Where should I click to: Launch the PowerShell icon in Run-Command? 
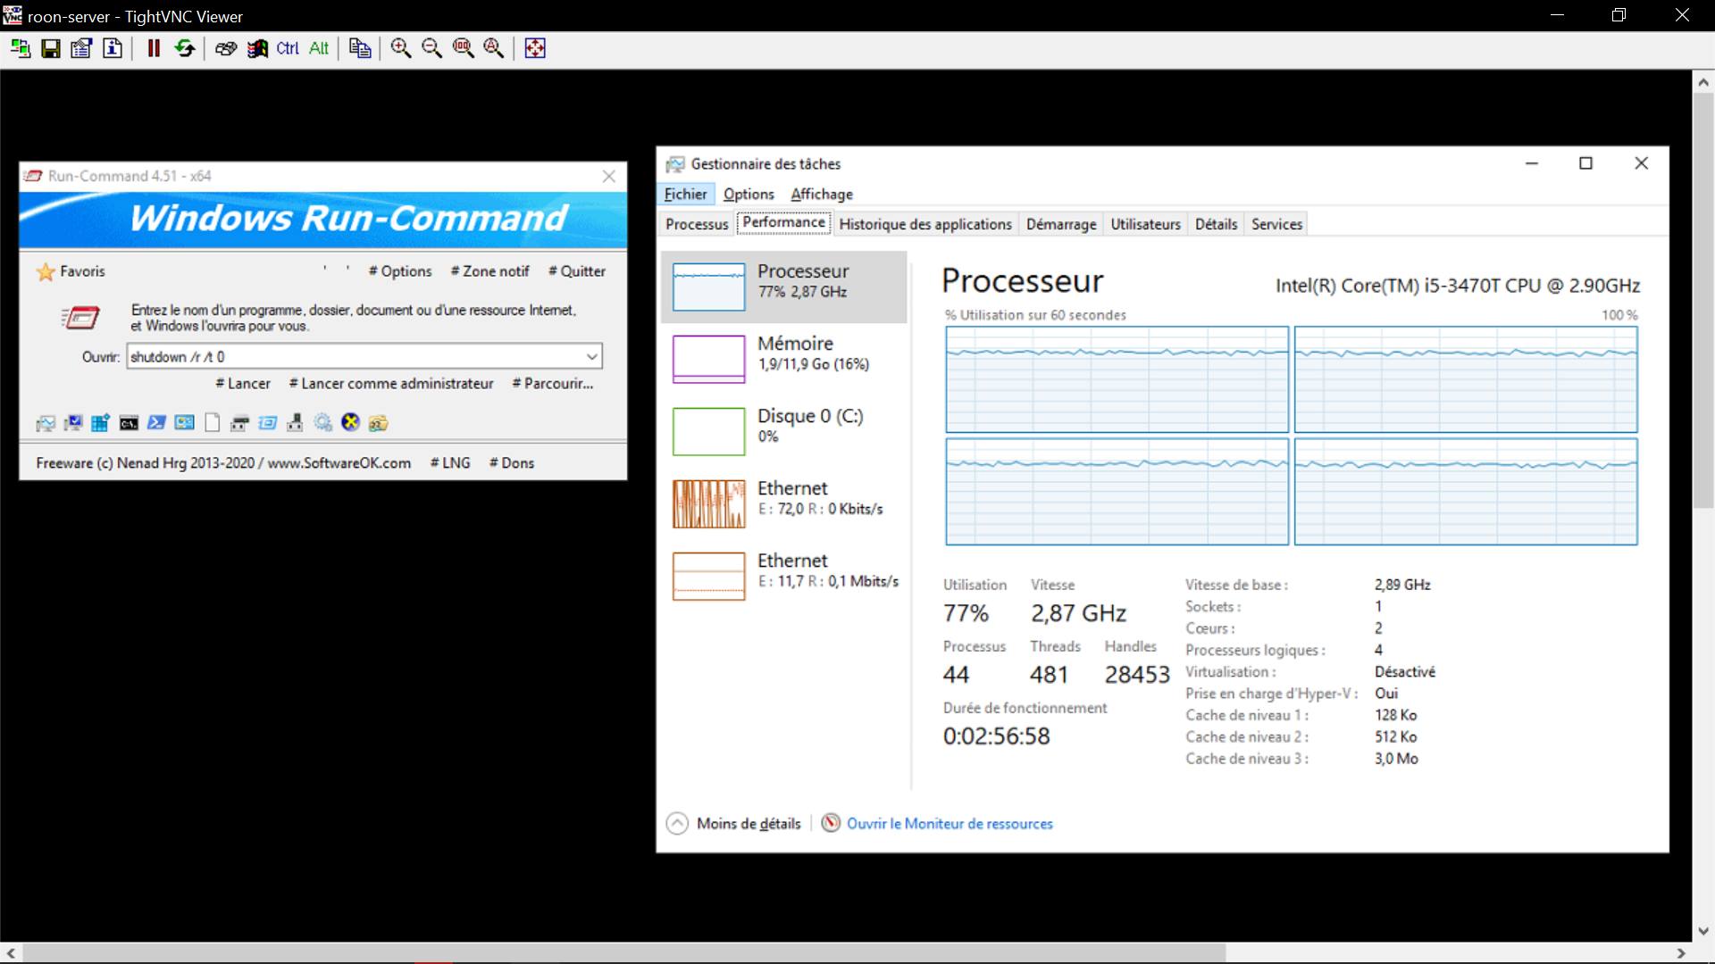point(156,423)
